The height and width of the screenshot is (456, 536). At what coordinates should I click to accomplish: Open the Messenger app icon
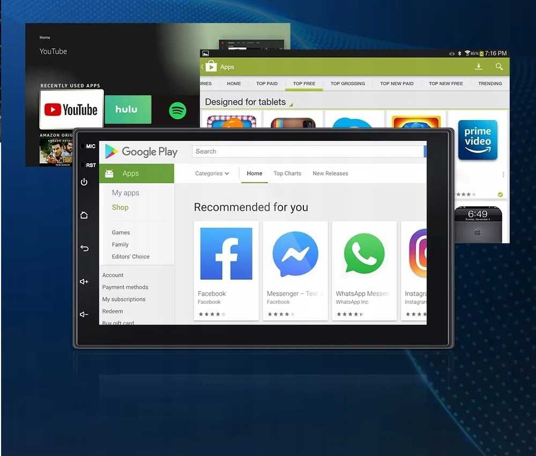pyautogui.click(x=295, y=253)
